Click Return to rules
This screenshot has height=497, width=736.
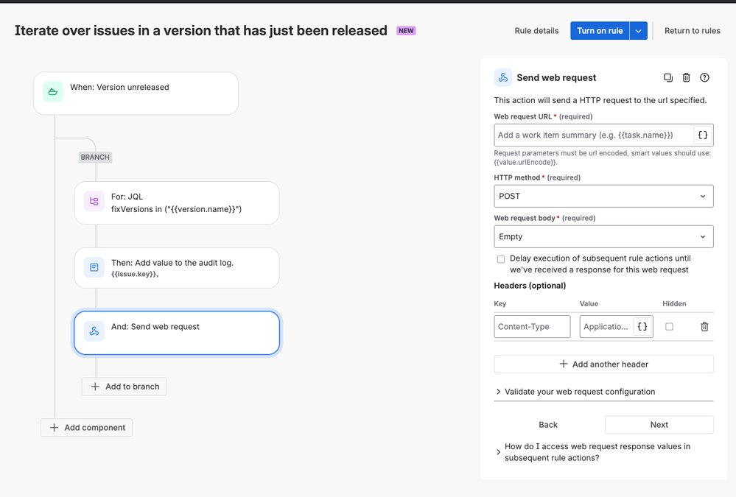click(692, 31)
